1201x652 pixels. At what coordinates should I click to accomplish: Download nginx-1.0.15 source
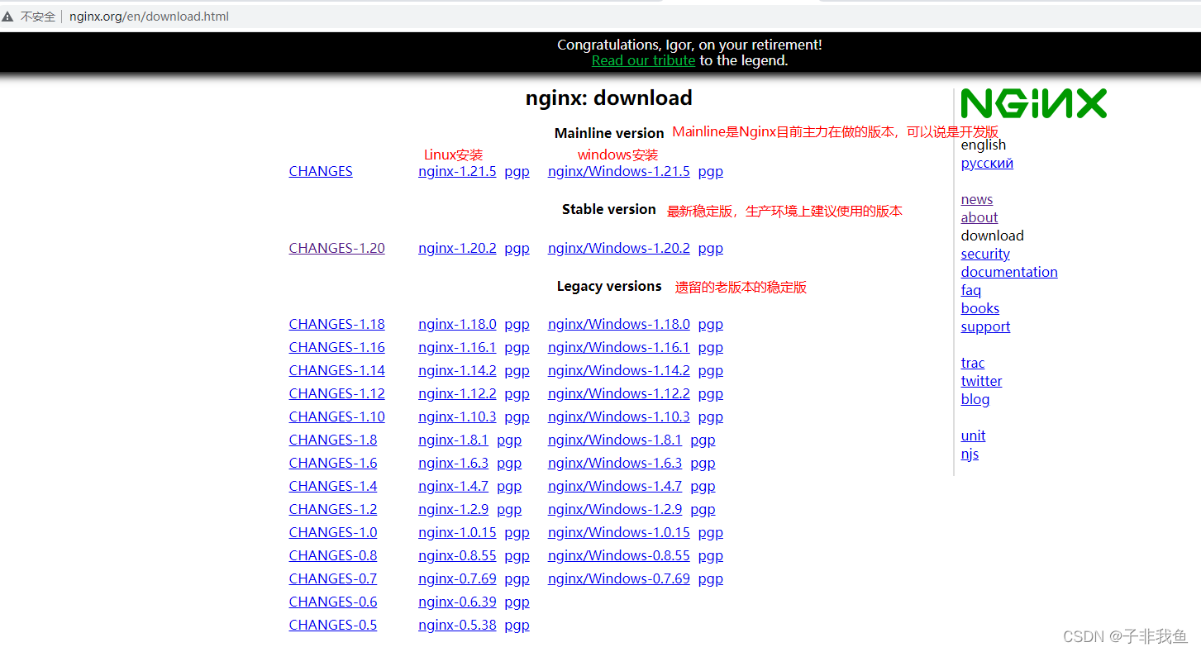tap(457, 532)
